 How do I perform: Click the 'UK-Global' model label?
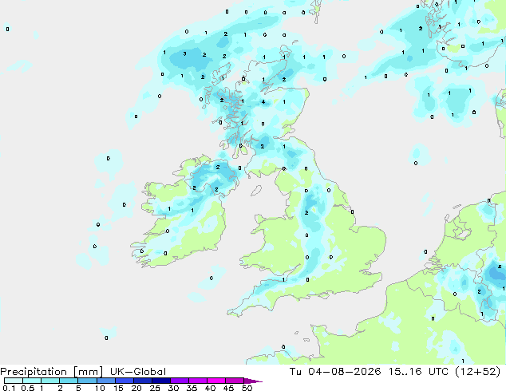coord(138,372)
